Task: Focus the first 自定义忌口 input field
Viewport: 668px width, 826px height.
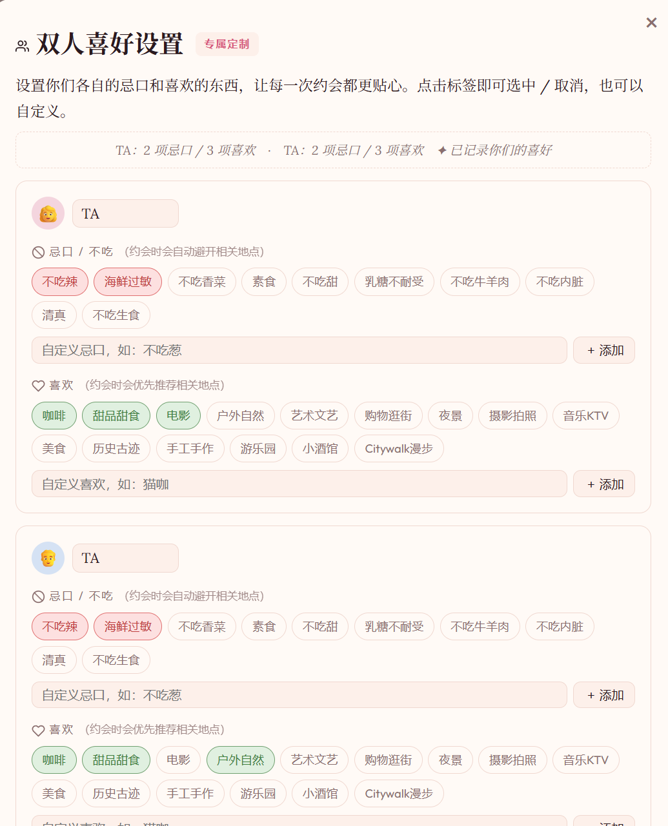Action: coord(299,350)
